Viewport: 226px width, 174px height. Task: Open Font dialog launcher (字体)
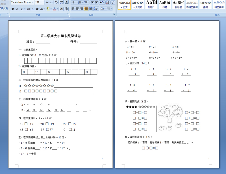point(68,14)
